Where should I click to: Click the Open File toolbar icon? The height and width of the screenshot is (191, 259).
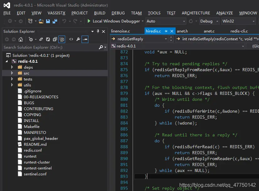pyautogui.click(x=41, y=21)
